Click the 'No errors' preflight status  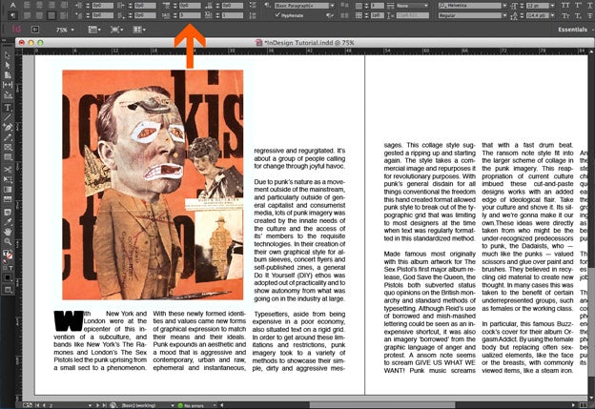(194, 405)
